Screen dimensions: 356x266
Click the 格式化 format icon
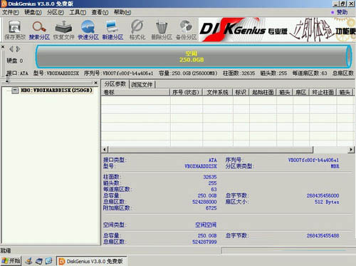(137, 30)
